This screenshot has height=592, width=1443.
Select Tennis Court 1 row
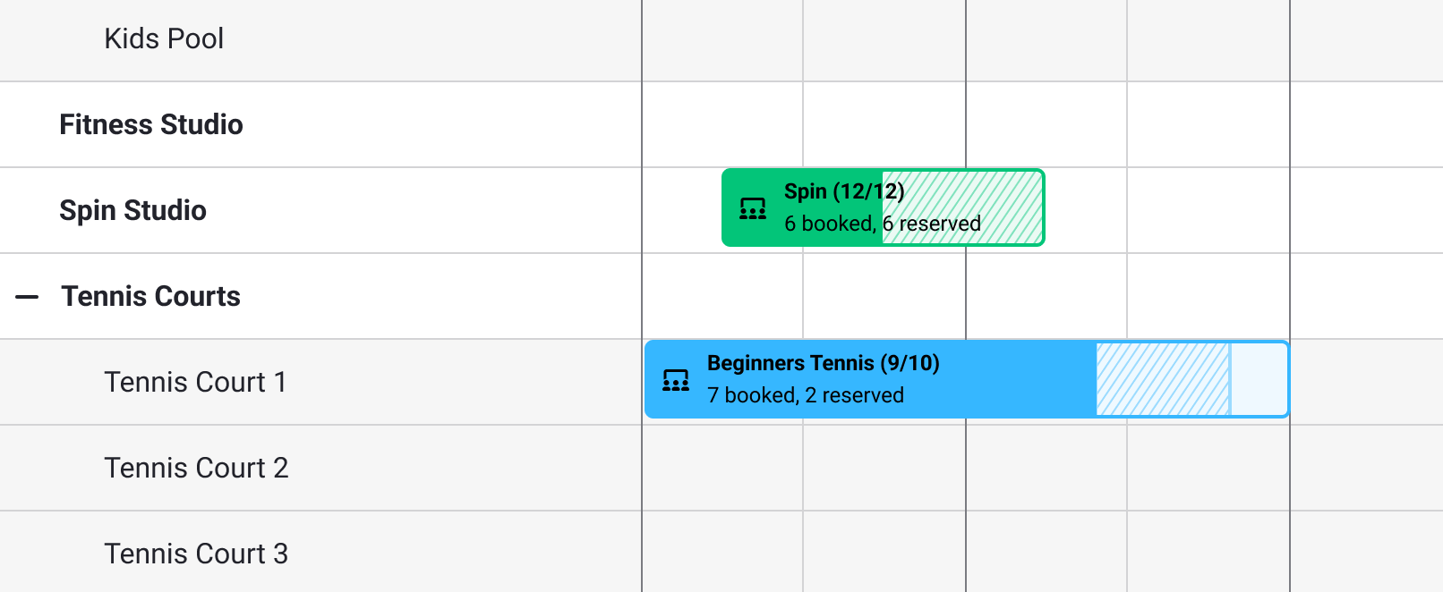pyautogui.click(x=196, y=383)
